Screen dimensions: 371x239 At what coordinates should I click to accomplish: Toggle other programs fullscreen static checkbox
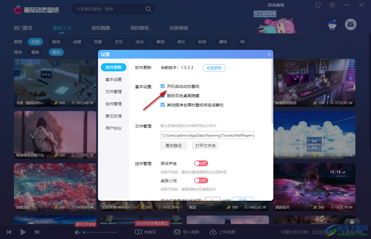click(x=163, y=105)
